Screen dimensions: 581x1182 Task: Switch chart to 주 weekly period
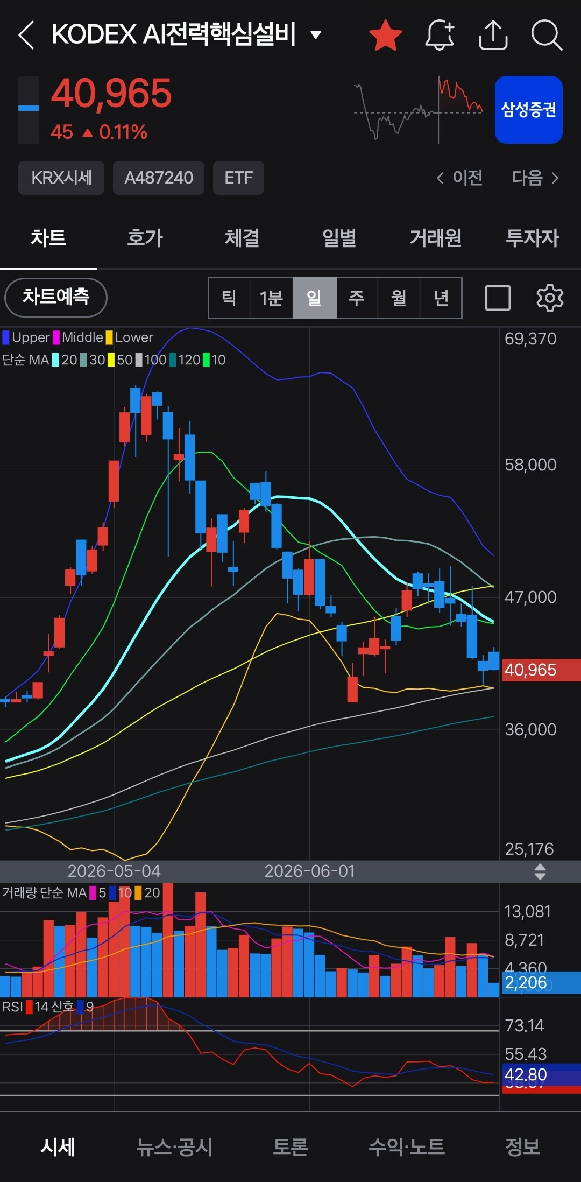click(356, 298)
